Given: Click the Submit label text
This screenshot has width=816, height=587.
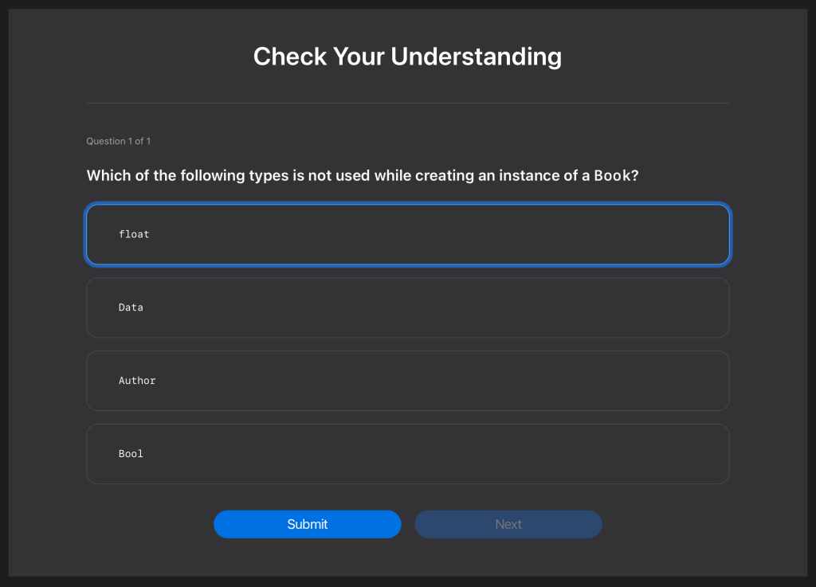Looking at the screenshot, I should [x=307, y=524].
